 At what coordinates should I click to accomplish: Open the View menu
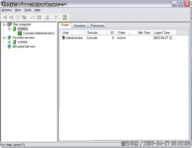pos(18,10)
